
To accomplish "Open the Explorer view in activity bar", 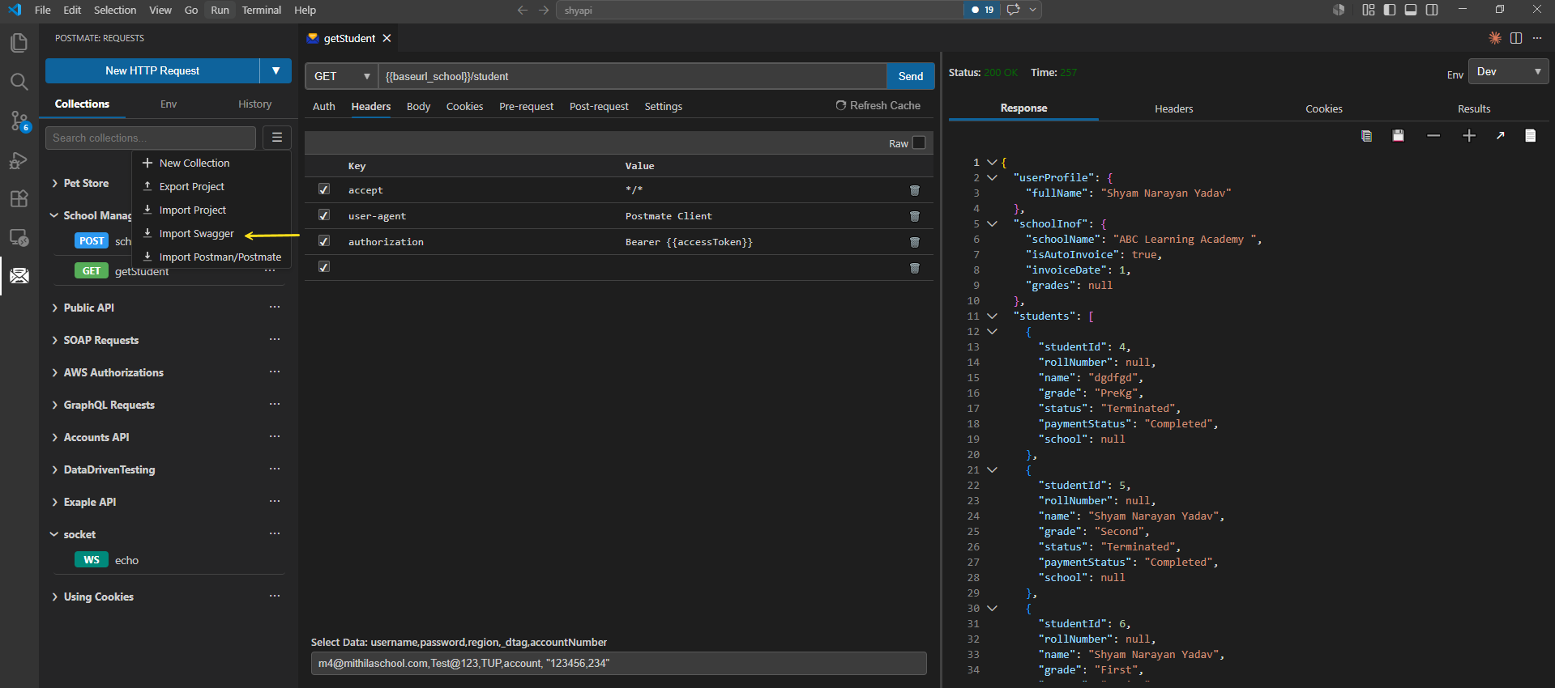I will [19, 42].
